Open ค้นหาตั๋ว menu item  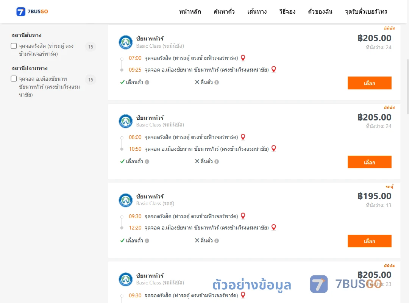224,11
